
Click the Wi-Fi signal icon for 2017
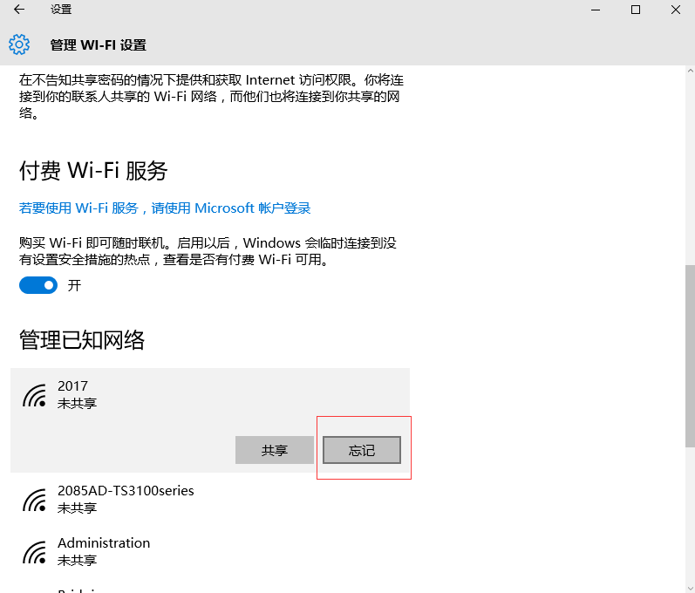35,395
